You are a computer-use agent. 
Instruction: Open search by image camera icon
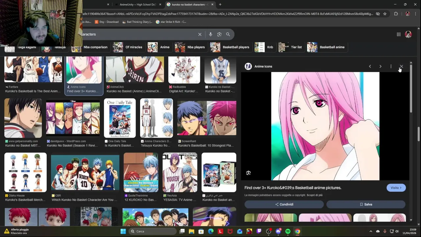pyautogui.click(x=219, y=34)
